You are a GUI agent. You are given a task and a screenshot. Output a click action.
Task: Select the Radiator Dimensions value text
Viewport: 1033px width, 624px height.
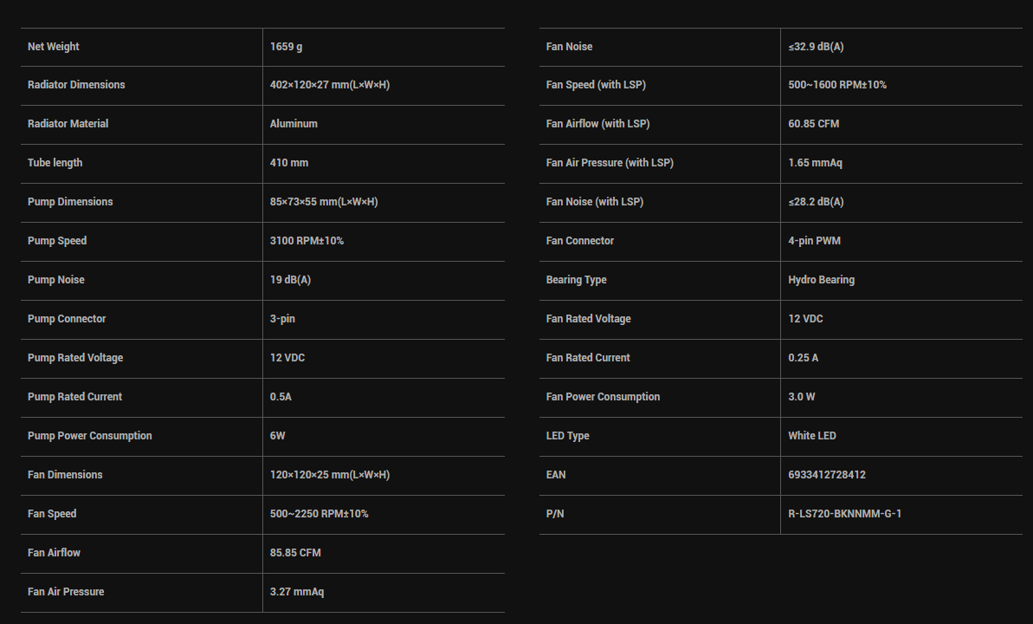[329, 85]
